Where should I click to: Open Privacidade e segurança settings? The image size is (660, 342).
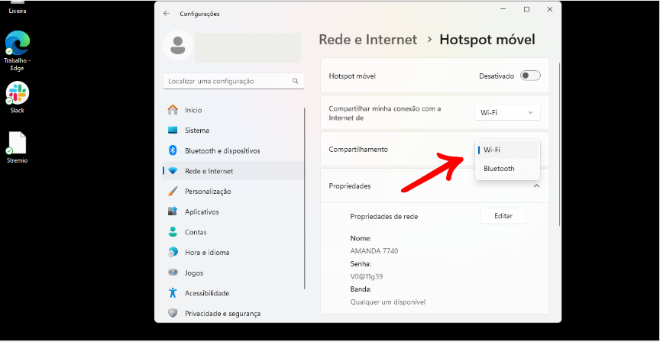coord(233,313)
